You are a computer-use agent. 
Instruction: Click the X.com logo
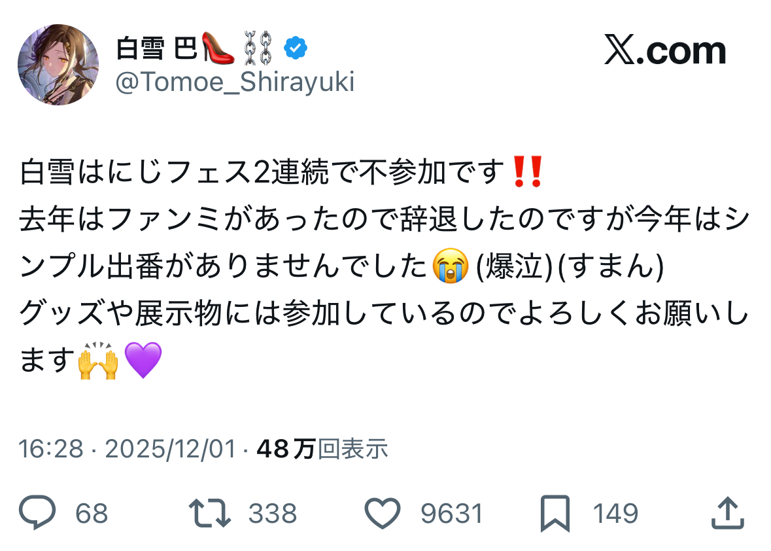click(x=664, y=50)
